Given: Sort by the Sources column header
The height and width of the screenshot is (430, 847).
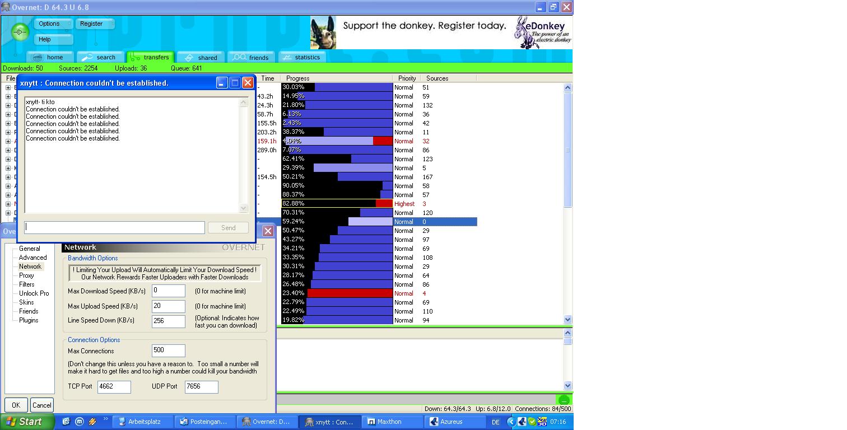Looking at the screenshot, I should (x=449, y=78).
